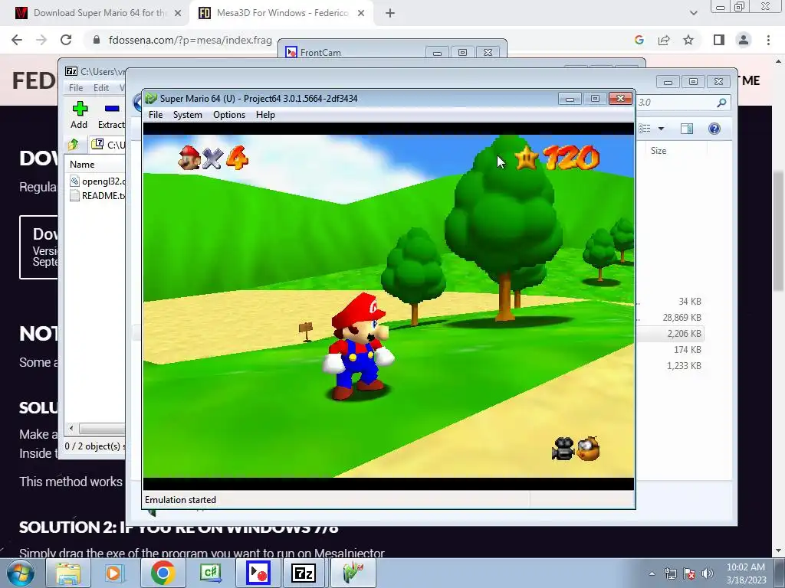Open a new Chrome tab
This screenshot has width=785, height=588.
click(x=390, y=13)
